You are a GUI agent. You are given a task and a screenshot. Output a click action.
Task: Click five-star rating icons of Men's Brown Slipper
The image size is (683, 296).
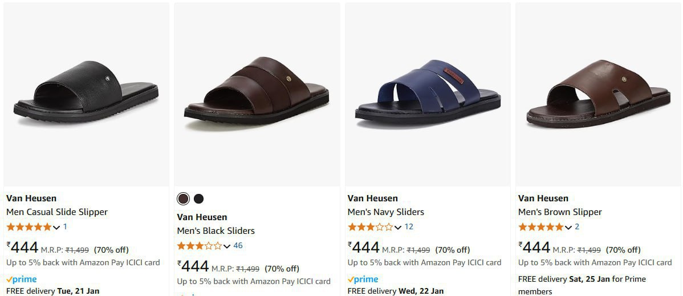[541, 227]
